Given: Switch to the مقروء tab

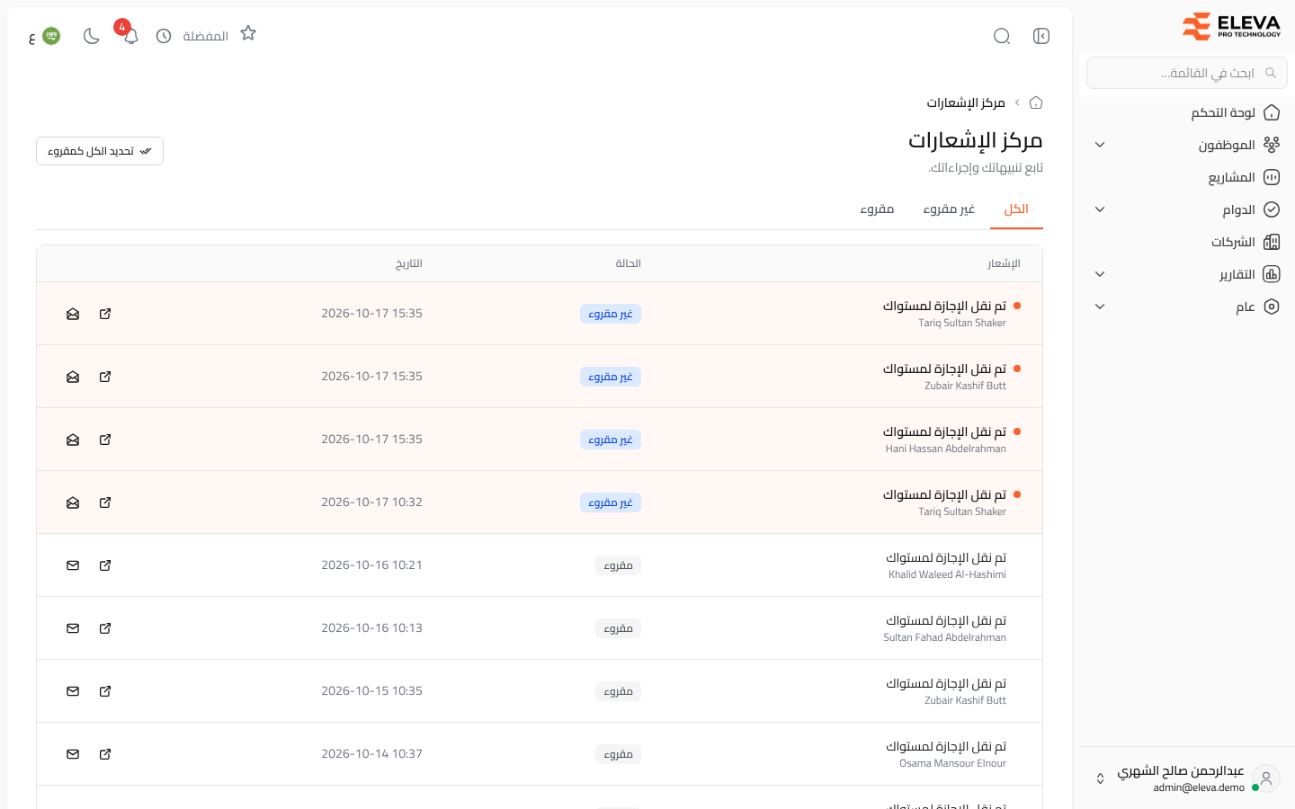Looking at the screenshot, I should click(877, 209).
